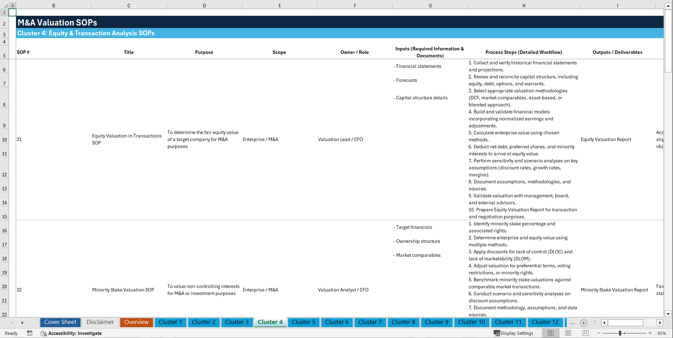Click the previous sheet navigation arrow
This screenshot has height=338, width=673.
click(x=11, y=323)
